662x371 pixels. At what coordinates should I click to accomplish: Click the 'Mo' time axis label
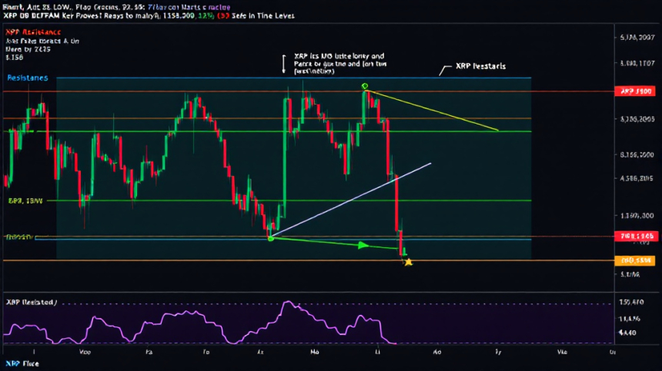click(315, 352)
